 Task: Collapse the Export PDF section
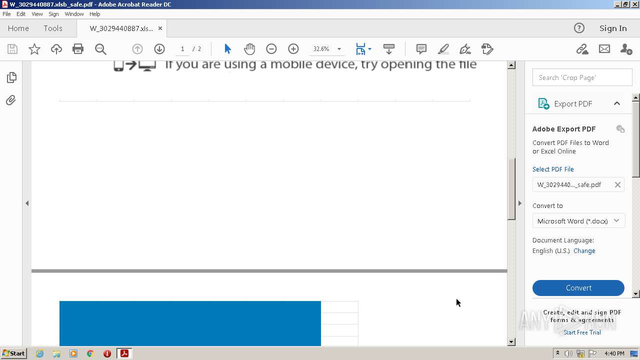(x=617, y=103)
